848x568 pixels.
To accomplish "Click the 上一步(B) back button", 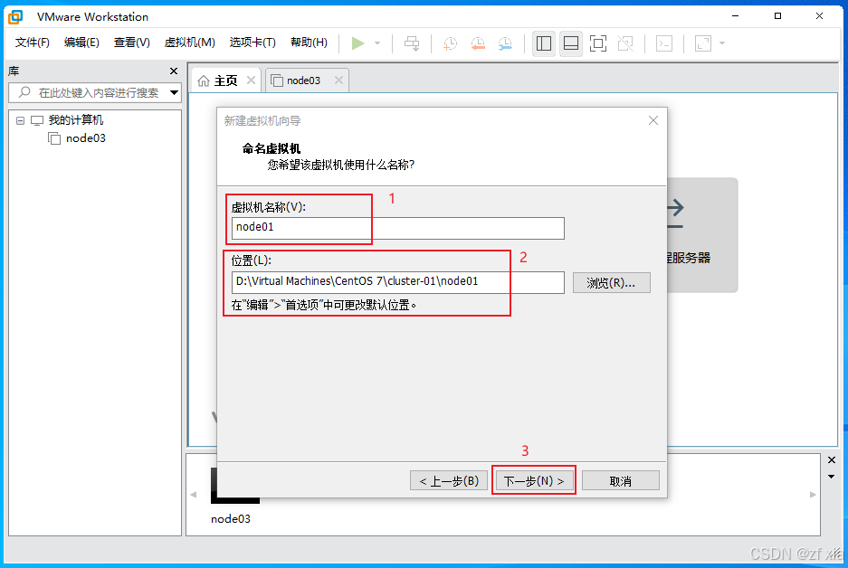I will point(449,480).
